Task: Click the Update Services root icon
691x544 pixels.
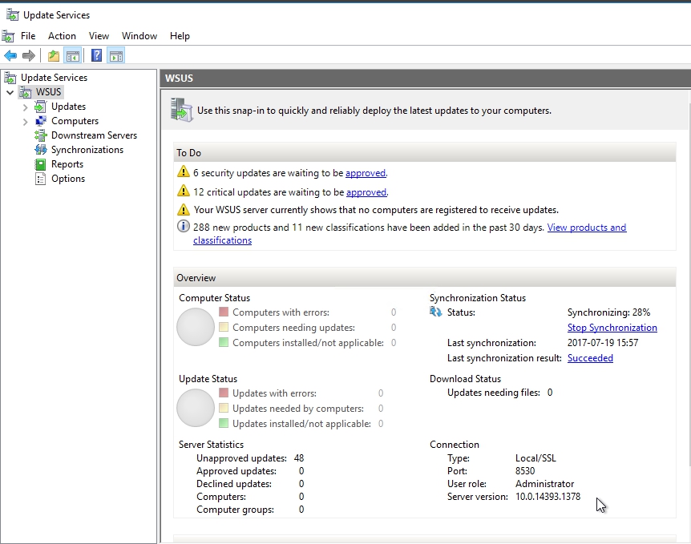Action: click(10, 78)
